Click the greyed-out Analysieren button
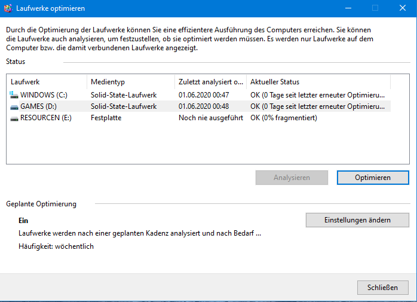Viewport: 417px width, 302px height. 292,178
